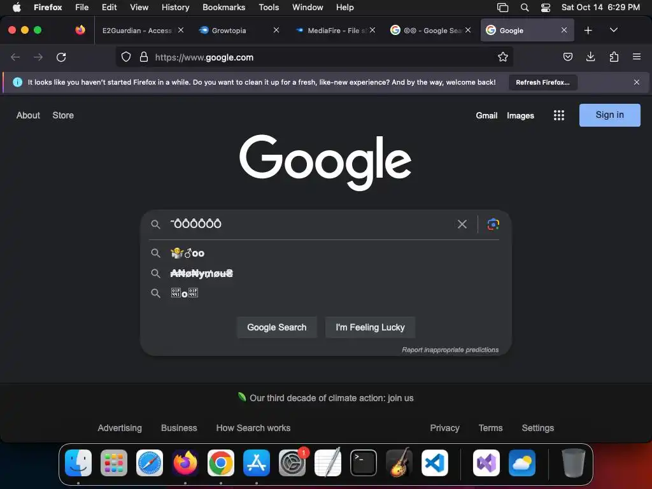Open the Tools menu
Image resolution: width=652 pixels, height=489 pixels.
click(269, 8)
